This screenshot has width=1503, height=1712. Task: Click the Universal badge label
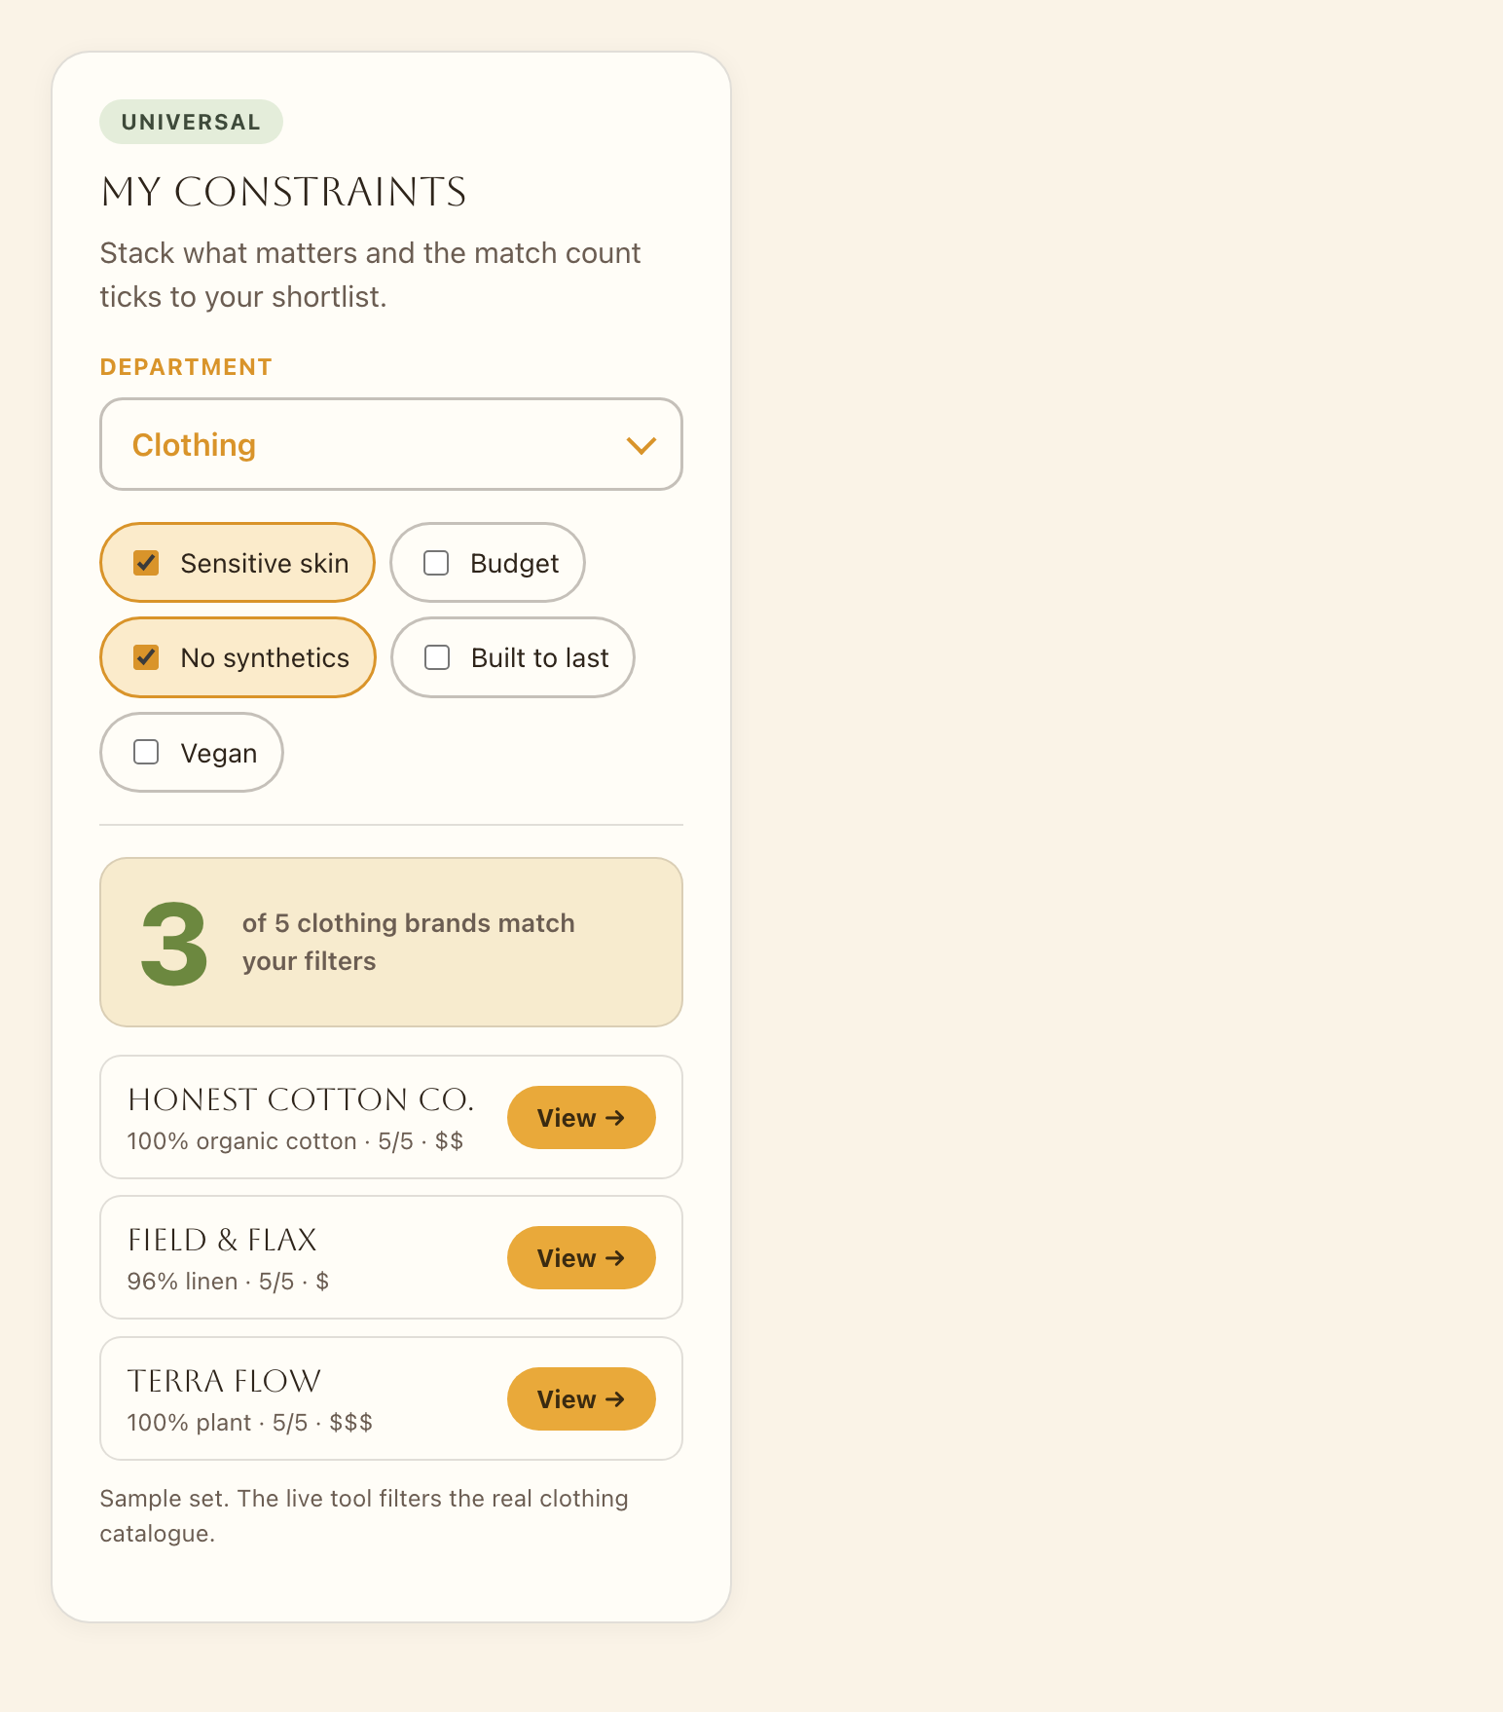(x=191, y=122)
